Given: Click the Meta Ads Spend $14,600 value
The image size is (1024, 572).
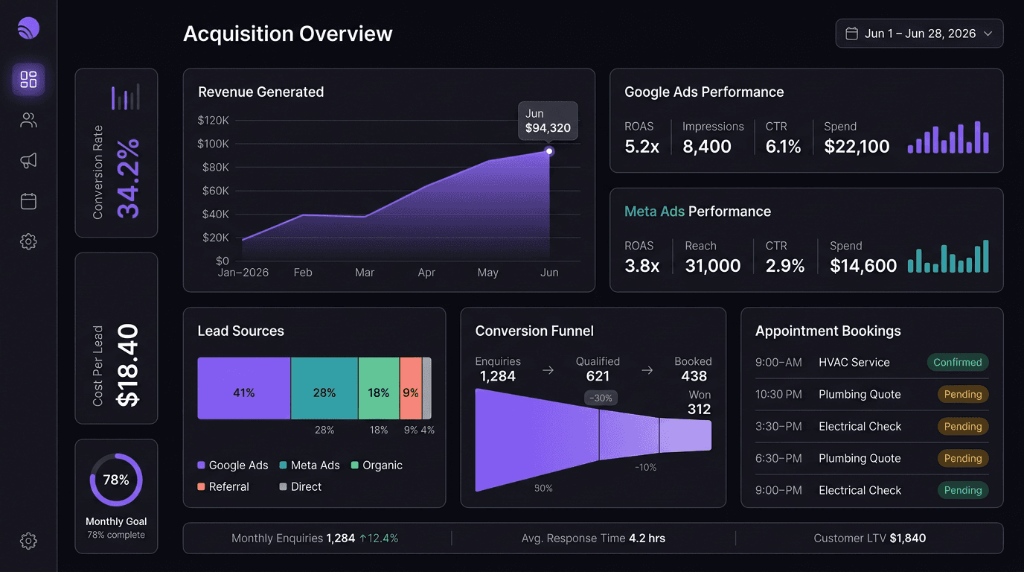Looking at the screenshot, I should click(x=863, y=266).
